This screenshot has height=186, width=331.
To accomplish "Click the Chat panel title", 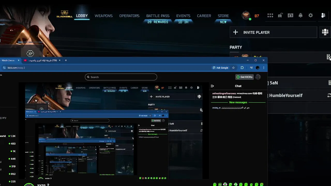I will pos(238,86).
